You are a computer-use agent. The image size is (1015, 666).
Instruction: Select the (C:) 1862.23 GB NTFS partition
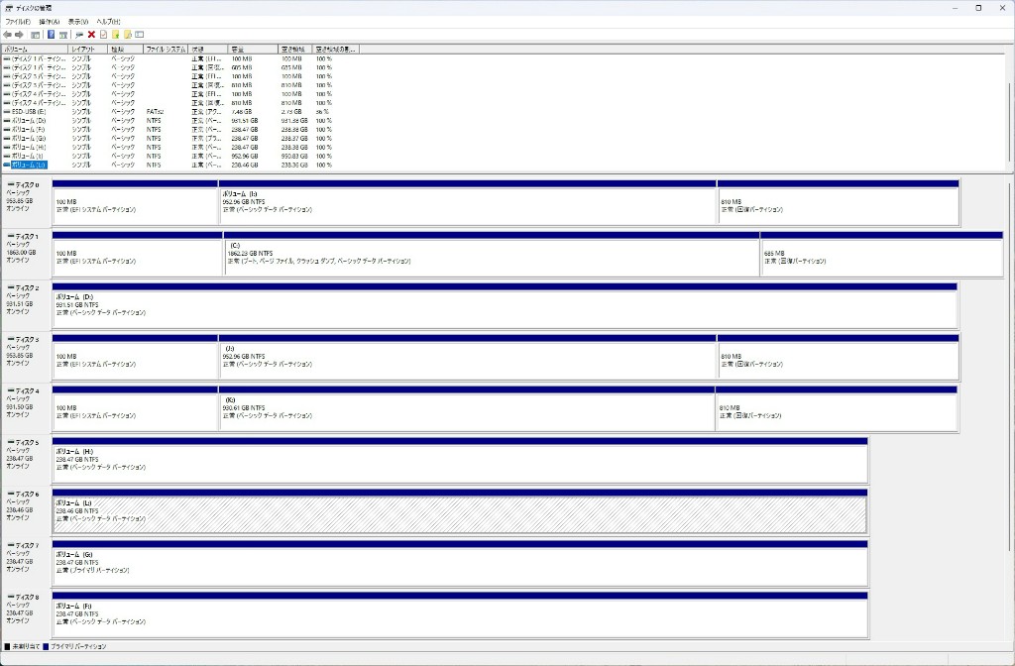(492, 255)
